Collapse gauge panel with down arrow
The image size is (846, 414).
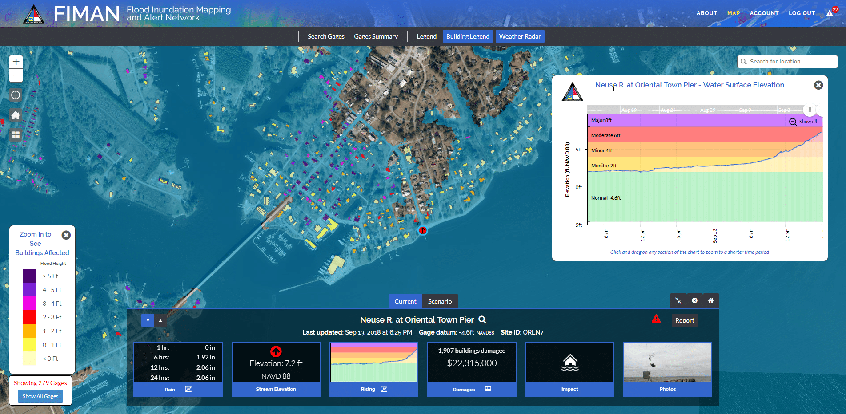point(148,320)
